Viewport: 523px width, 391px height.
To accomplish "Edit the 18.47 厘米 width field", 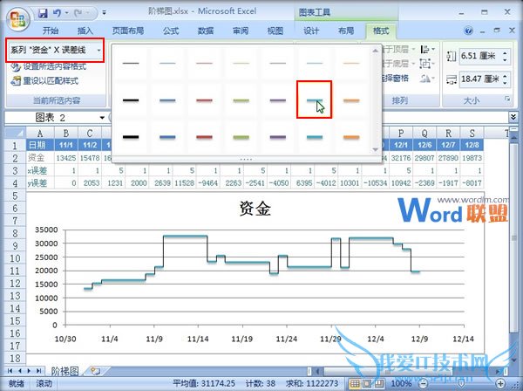I will 480,79.
